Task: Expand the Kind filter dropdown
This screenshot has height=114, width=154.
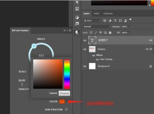Action: pyautogui.click(x=92, y=21)
